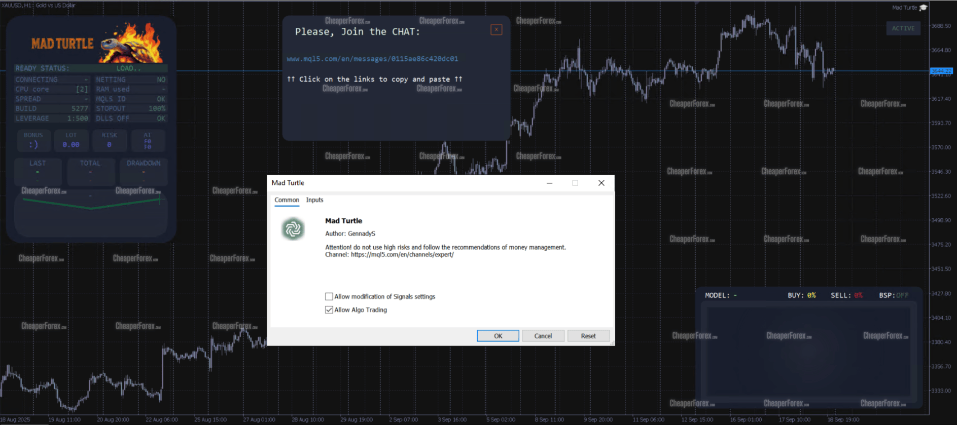Viewport: 957px width, 425px height.
Task: Toggle the ACTIVE status button
Action: (x=903, y=28)
